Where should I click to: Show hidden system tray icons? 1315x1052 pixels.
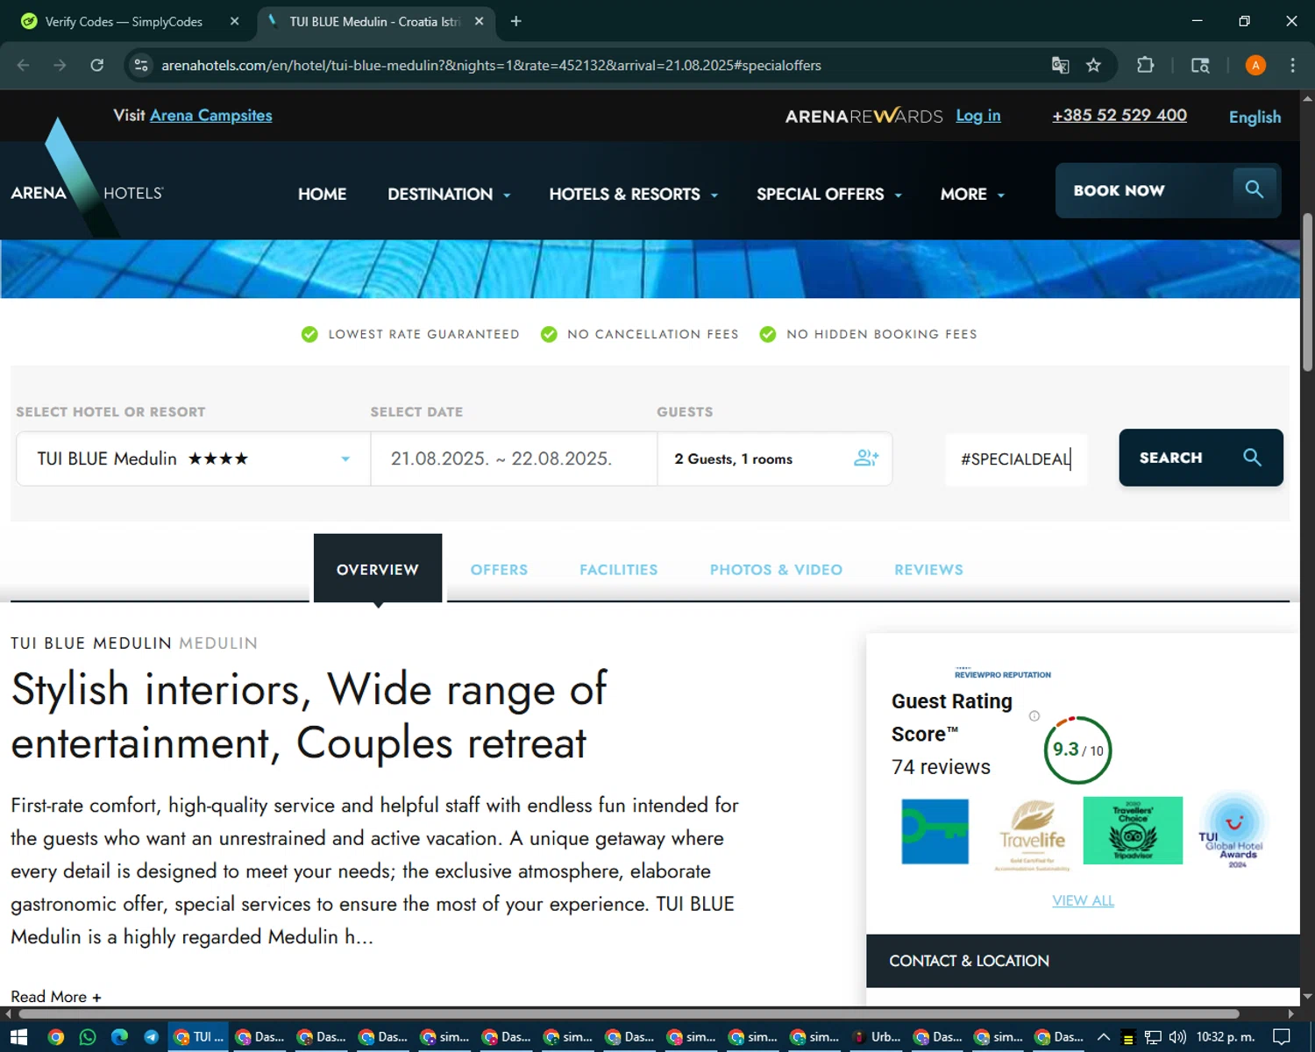pos(1104,1037)
